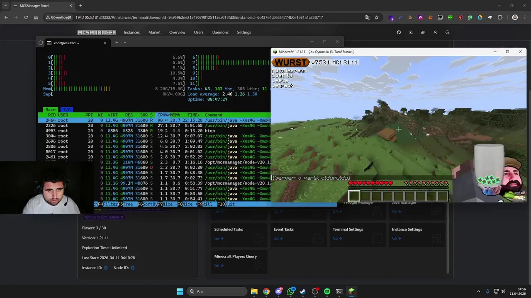Click Go link under Instance Settings
This screenshot has width=531, height=298.
point(397,238)
